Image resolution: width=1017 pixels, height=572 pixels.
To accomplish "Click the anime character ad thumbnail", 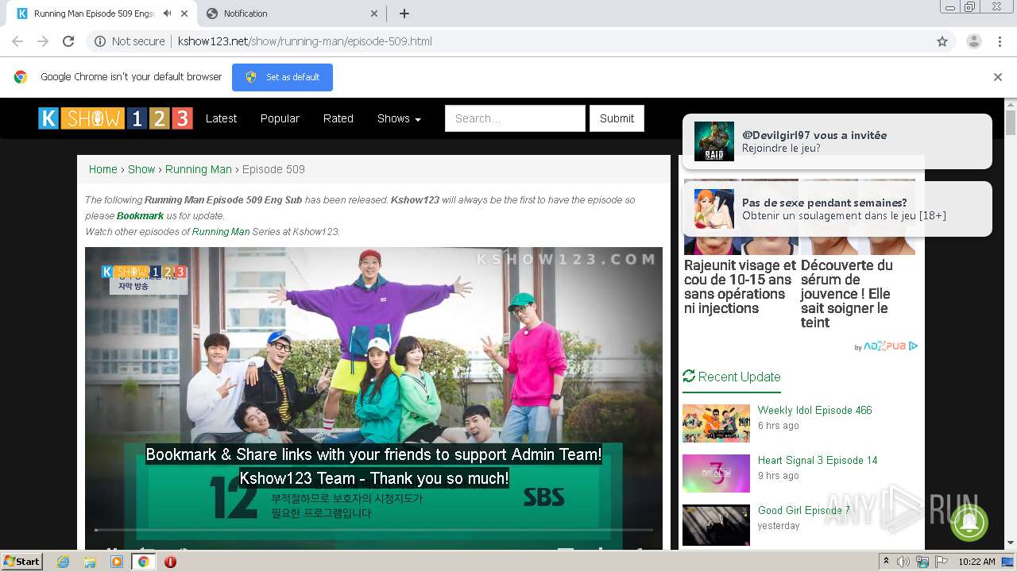I will (714, 209).
